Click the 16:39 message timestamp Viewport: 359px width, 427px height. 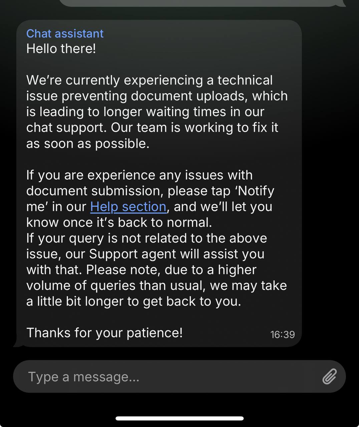tap(282, 334)
